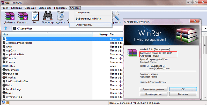Select the Favorites folder icon
The height and width of the screenshot is (105, 207).
[4, 77]
